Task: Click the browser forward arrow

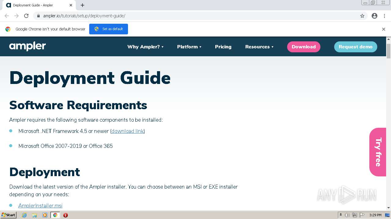Action: (x=16, y=16)
